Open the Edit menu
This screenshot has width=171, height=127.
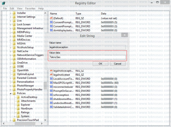[x=12, y=9]
